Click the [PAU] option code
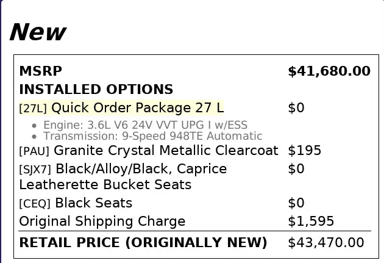384x263 pixels. tap(35, 151)
